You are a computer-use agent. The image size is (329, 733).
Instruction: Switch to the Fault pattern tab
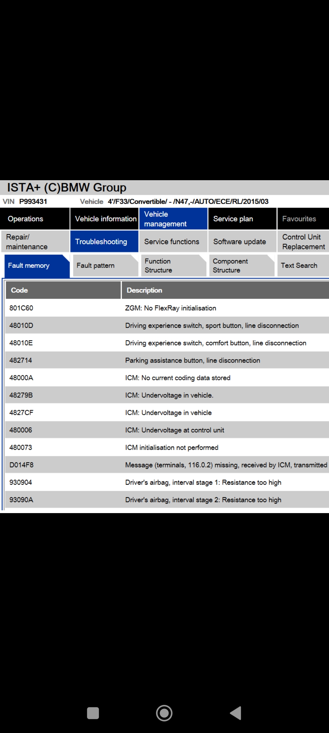coord(106,265)
